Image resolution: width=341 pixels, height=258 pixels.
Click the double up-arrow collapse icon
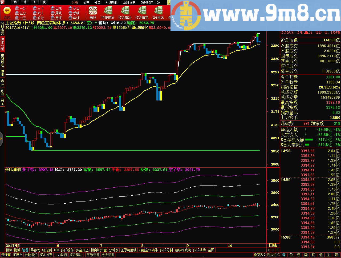point(44,2)
